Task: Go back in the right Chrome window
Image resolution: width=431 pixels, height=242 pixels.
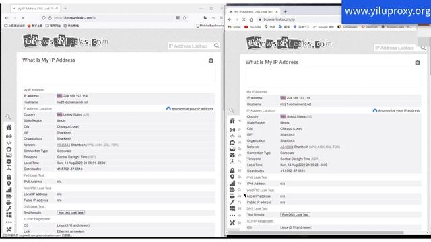Action: point(230,19)
